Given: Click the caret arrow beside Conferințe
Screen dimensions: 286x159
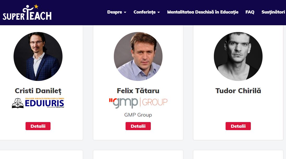Looking at the screenshot, I should [159, 12].
